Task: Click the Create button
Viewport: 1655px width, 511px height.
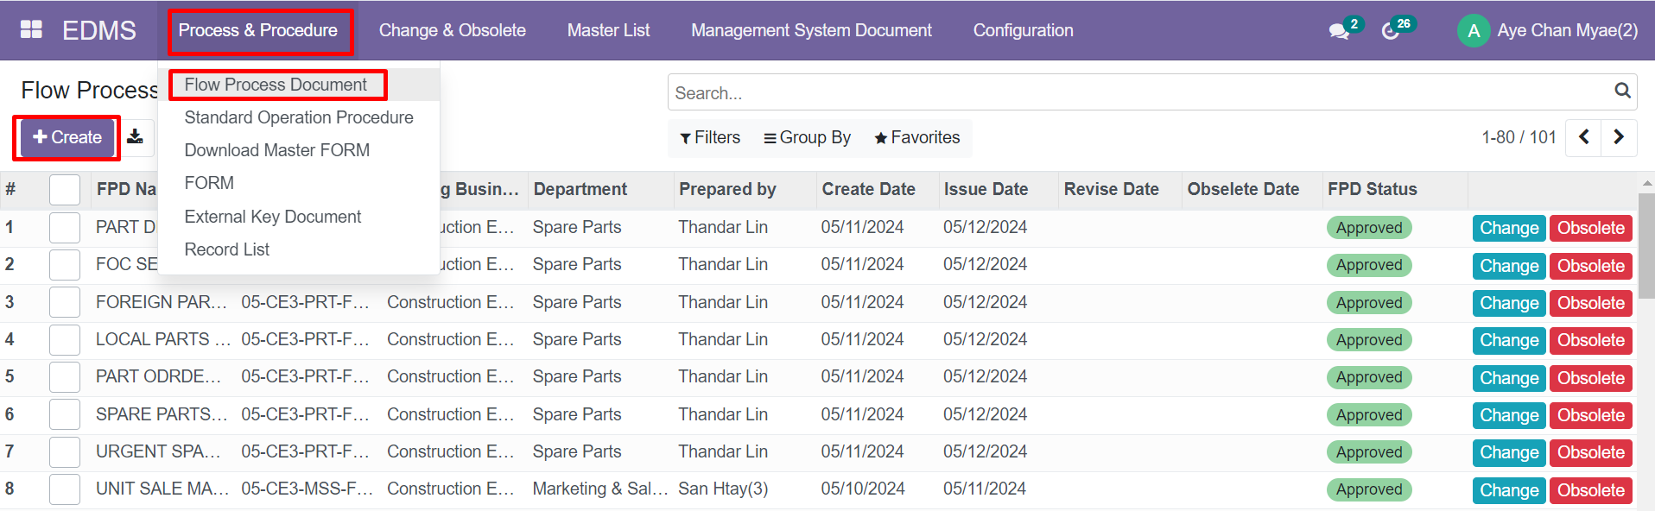Action: point(67,137)
